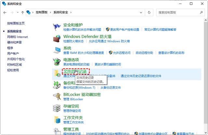
Task: Select 时钟和区域 in sidebar
Action: click(14, 65)
